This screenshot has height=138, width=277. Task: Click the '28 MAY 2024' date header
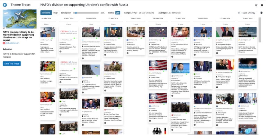point(247,19)
